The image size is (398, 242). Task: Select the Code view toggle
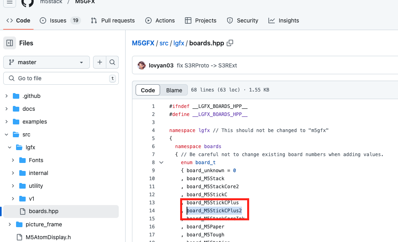point(148,90)
